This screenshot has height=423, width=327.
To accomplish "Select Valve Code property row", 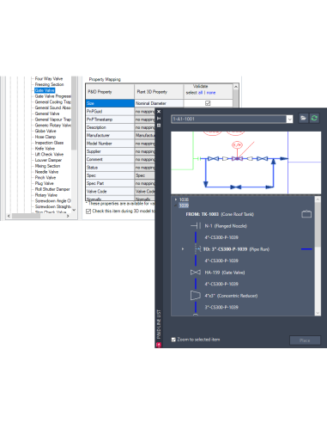I will point(110,192).
